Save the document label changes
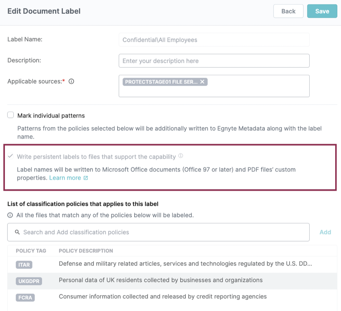The width and height of the screenshot is (341, 311). point(322,11)
